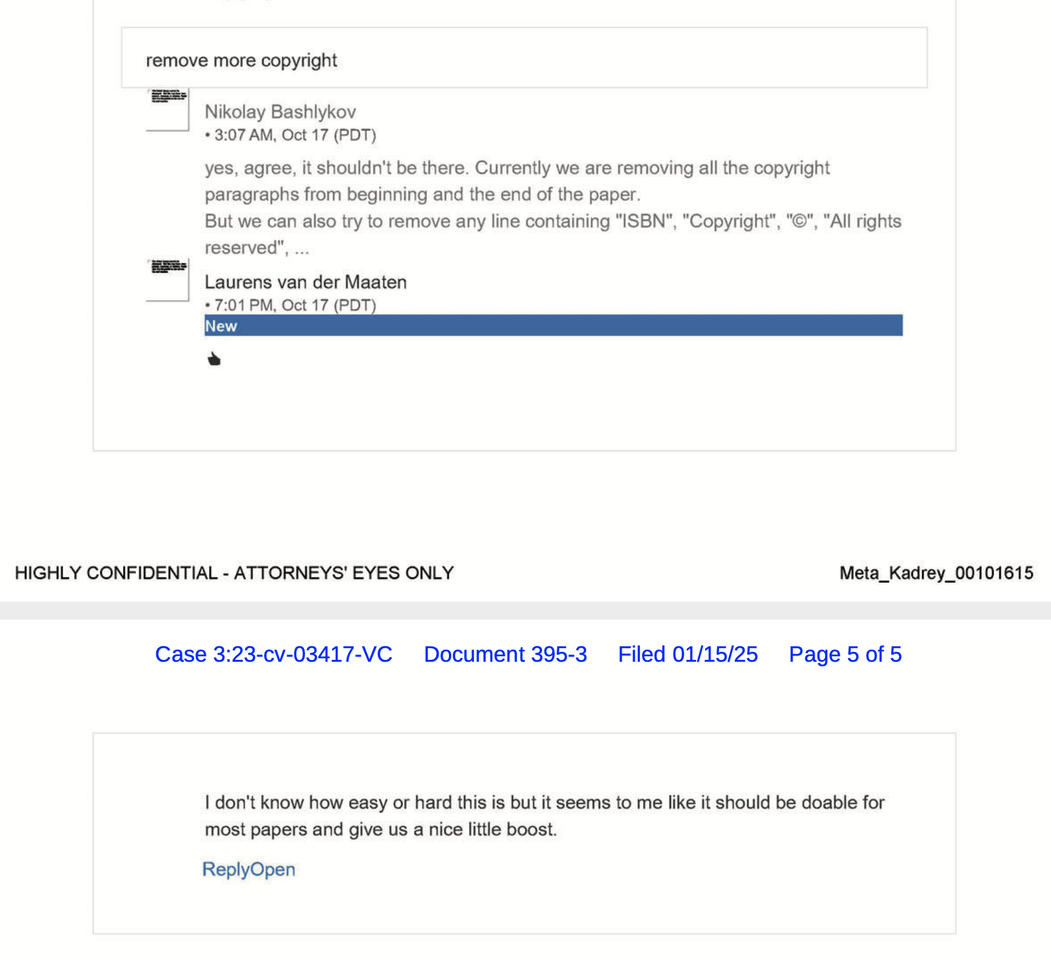Click the "remove more copyright" text box
1051x962 pixels.
pyautogui.click(x=524, y=59)
